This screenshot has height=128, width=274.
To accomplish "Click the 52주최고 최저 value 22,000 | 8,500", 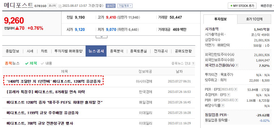I will 259,80.
